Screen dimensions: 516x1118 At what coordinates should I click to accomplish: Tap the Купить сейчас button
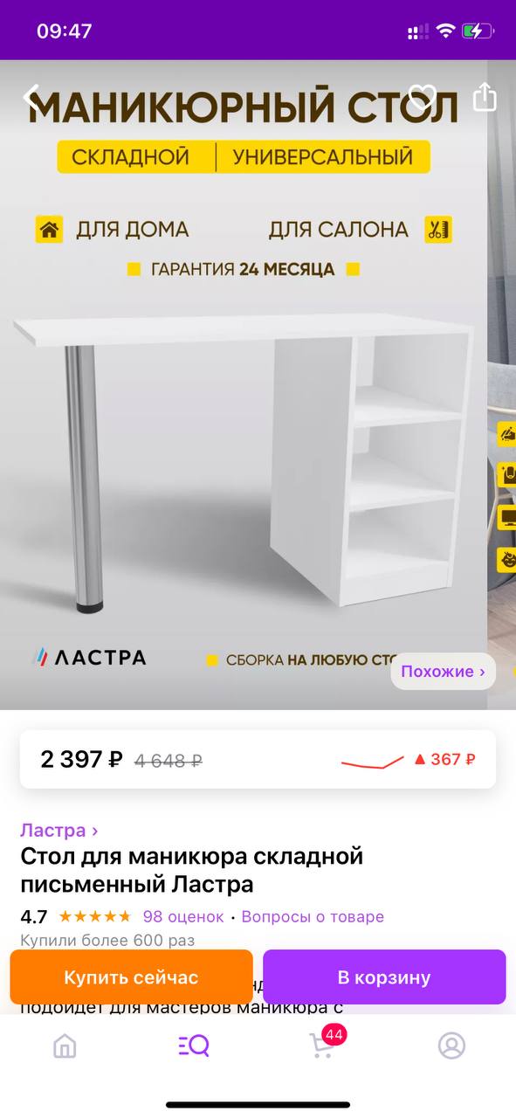[x=131, y=977]
